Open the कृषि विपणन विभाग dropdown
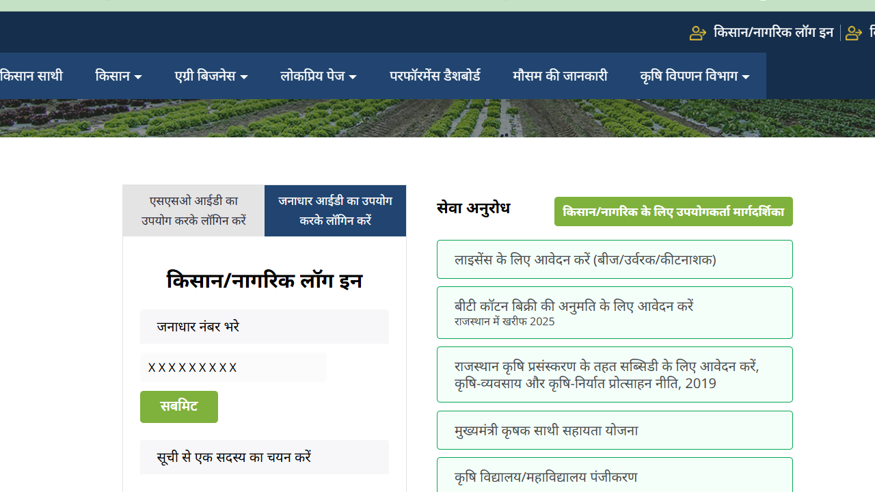 695,76
